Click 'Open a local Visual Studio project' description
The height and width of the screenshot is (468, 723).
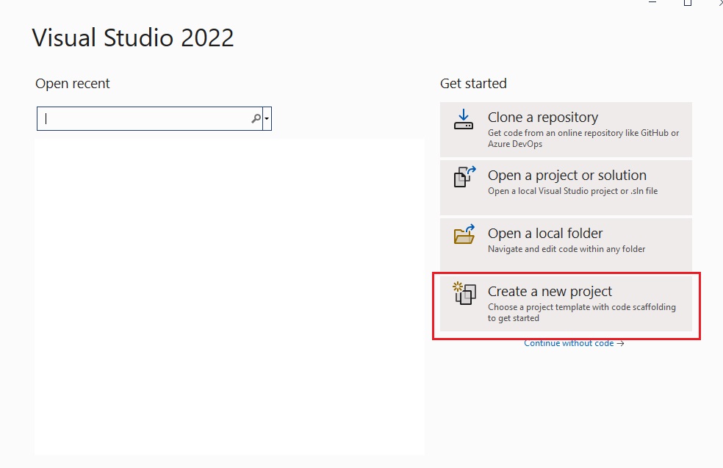(x=572, y=191)
